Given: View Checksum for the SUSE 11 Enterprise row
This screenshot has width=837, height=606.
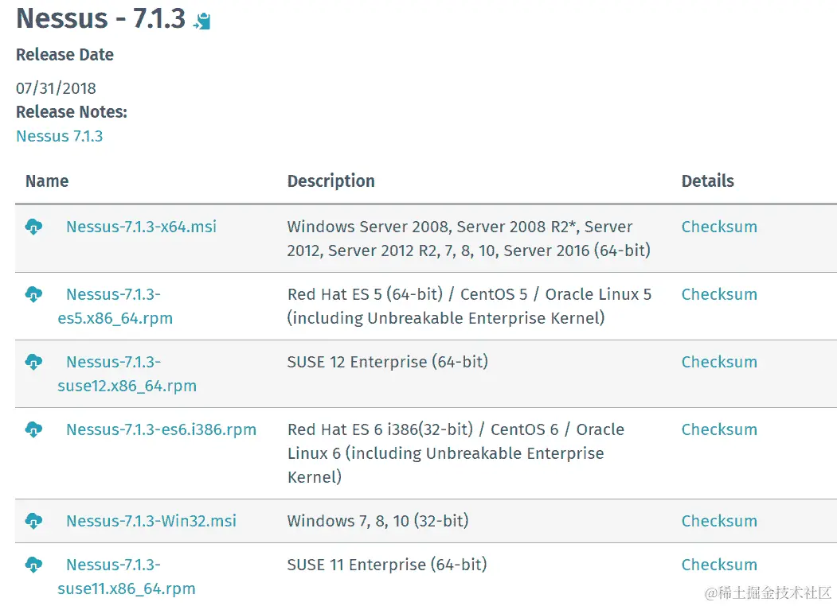Looking at the screenshot, I should coord(719,565).
